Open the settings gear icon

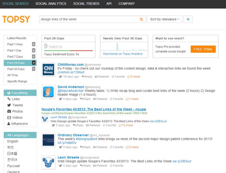click(x=188, y=19)
